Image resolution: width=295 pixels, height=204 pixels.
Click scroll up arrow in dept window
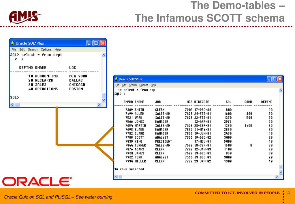point(104,55)
